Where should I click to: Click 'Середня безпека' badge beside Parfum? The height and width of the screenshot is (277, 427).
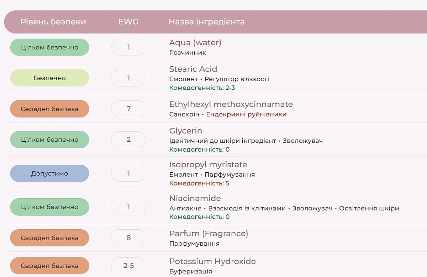point(49,238)
